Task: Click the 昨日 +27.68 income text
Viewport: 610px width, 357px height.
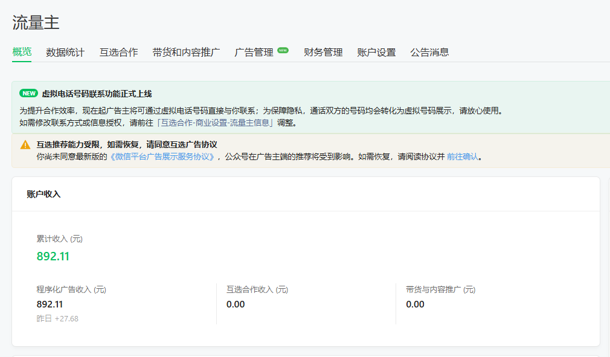Action: tap(57, 318)
